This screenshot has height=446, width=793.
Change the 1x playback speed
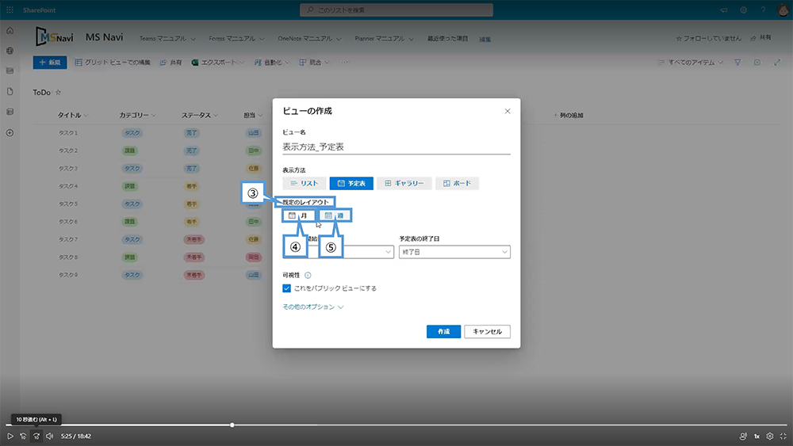(x=757, y=436)
